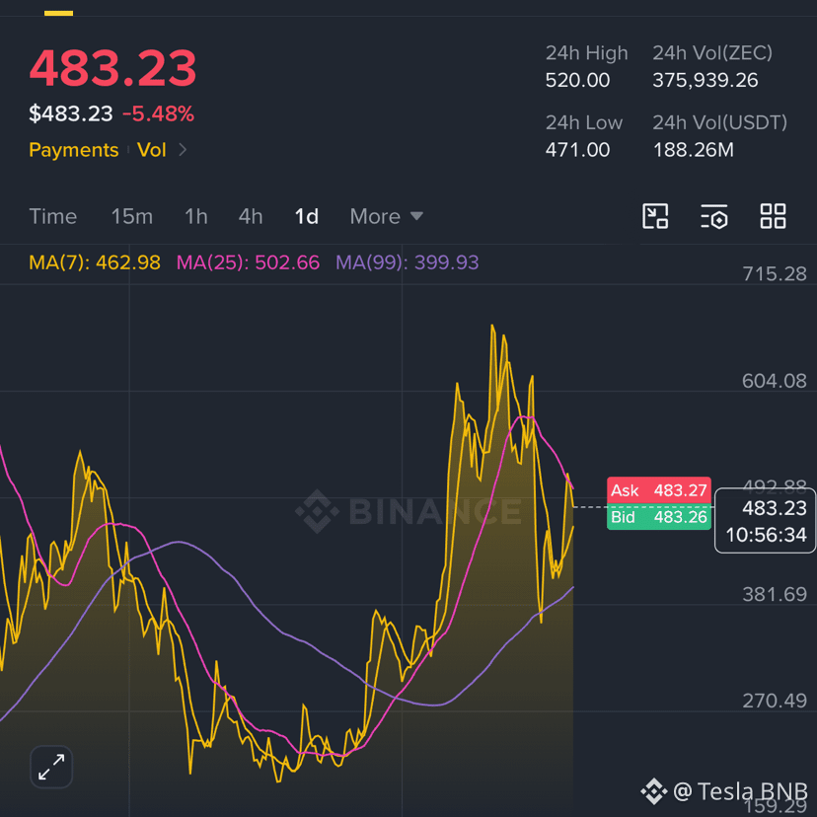Click the Ask 483.27 price label

pyautogui.click(x=659, y=490)
